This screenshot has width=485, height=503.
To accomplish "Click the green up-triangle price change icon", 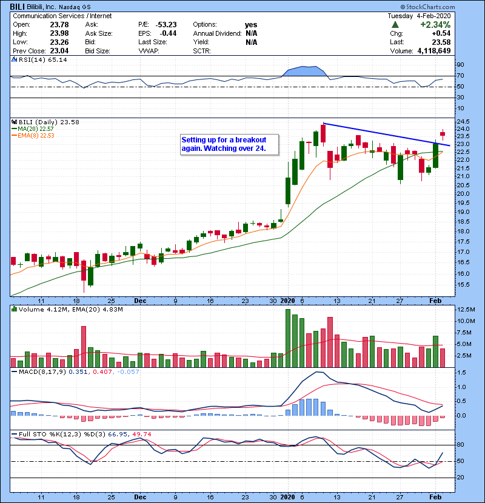I will click(x=395, y=25).
